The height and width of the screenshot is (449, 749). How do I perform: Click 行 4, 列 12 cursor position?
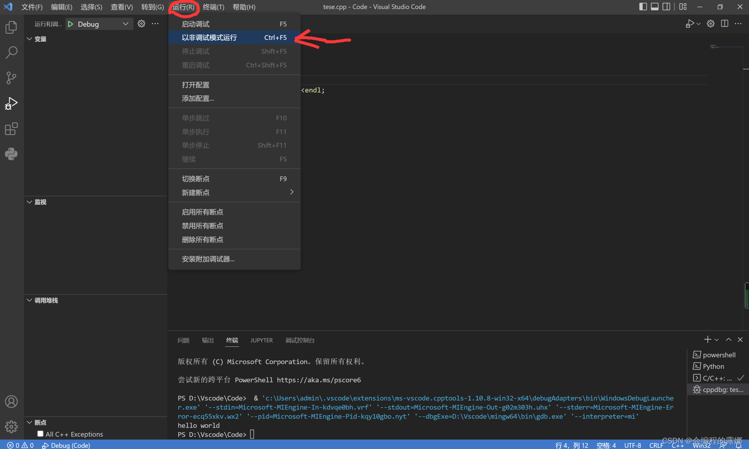[x=572, y=445]
